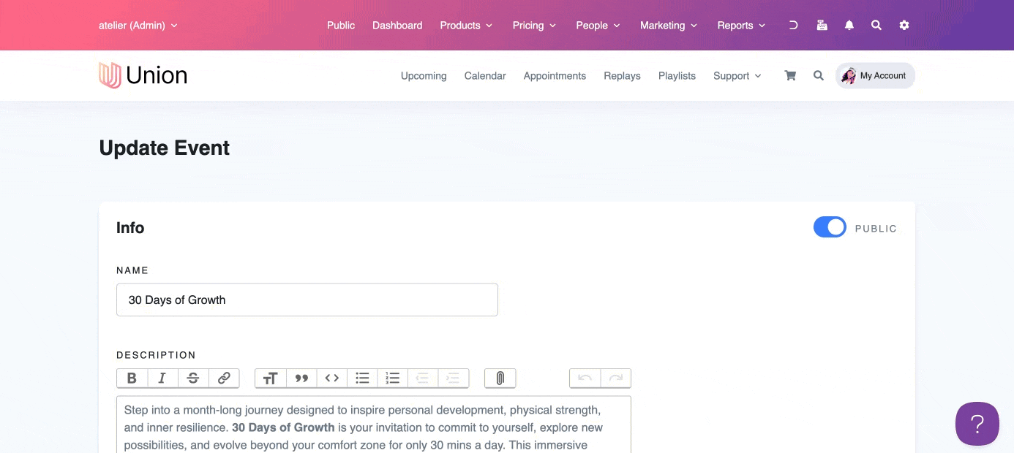Click the search icon in purple admin bar

click(x=876, y=25)
